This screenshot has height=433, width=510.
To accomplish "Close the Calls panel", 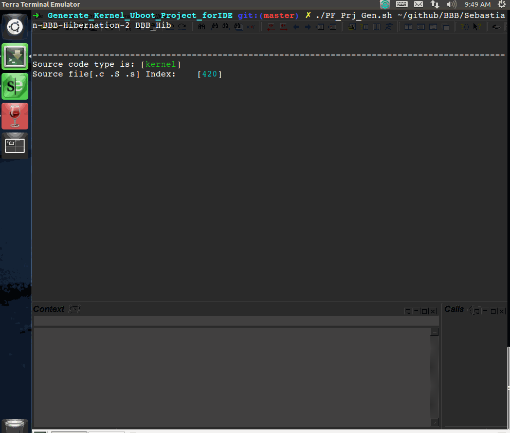I will 502,311.
